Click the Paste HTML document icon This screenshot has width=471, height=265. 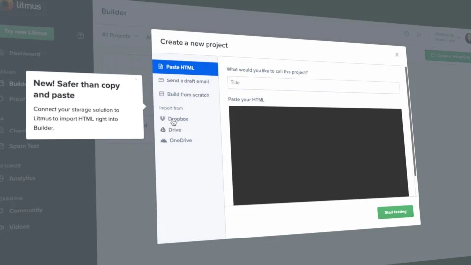[x=161, y=66]
